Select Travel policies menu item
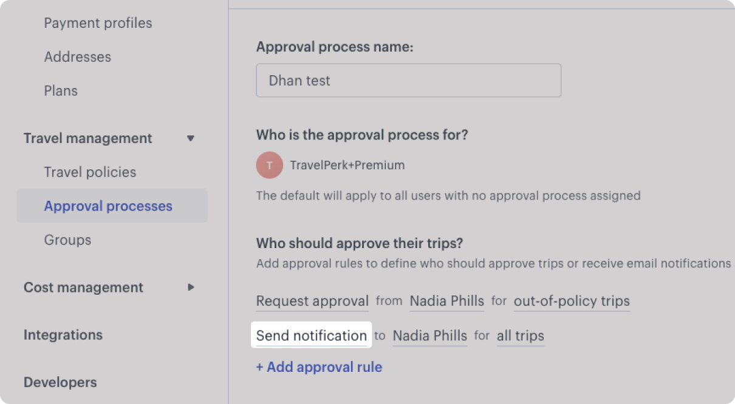735x404 pixels. click(90, 172)
